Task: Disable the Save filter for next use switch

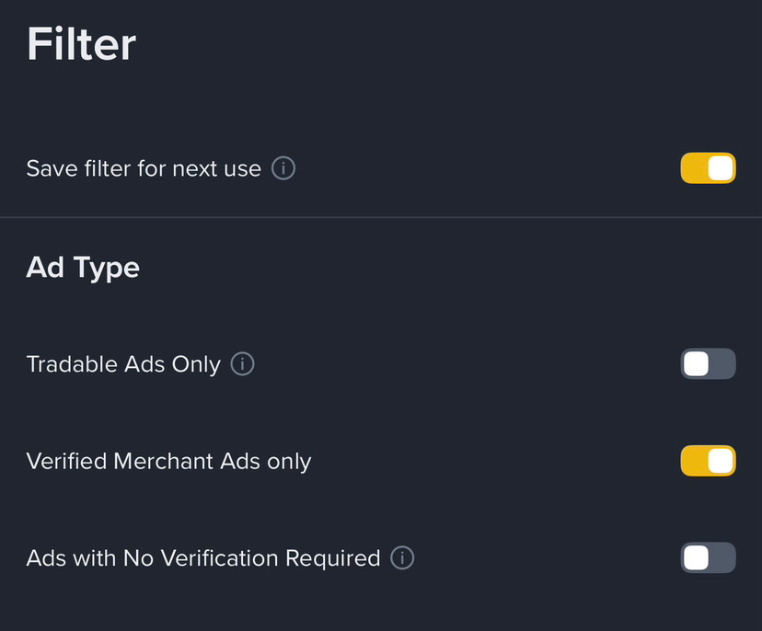Action: (708, 168)
